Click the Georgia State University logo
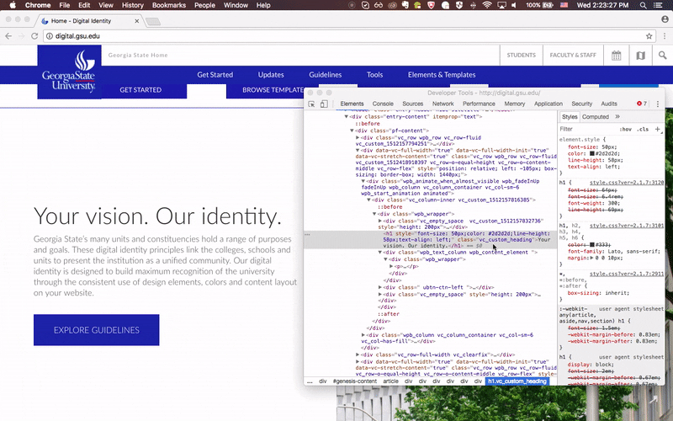Screen dimensions: 673x421 (69, 72)
